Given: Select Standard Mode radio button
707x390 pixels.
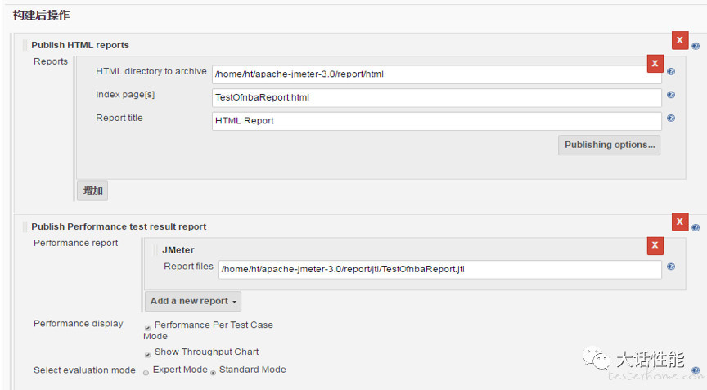Looking at the screenshot, I should [x=214, y=373].
